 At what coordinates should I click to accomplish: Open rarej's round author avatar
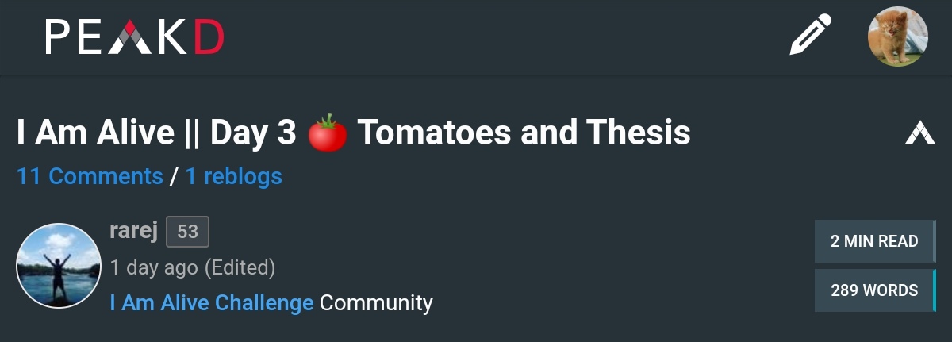coord(59,266)
